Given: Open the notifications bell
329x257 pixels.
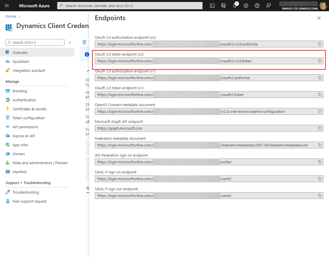Looking at the screenshot, I should pyautogui.click(x=235, y=6).
